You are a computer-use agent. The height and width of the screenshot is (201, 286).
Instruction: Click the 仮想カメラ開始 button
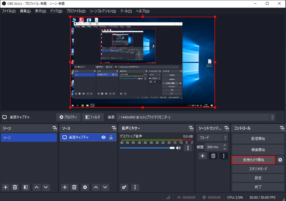pyautogui.click(x=253, y=160)
